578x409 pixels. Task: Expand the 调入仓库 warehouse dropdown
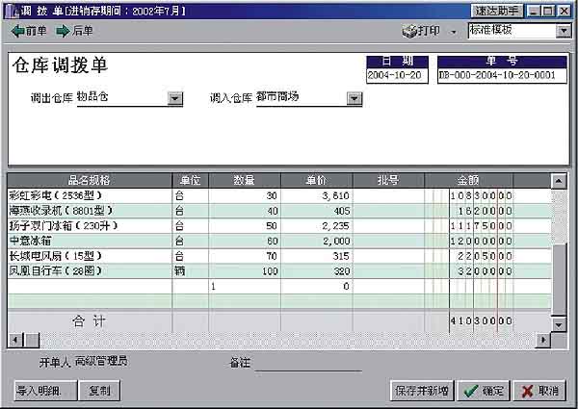pyautogui.click(x=355, y=98)
